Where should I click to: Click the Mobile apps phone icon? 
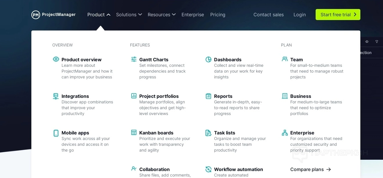coord(56,133)
